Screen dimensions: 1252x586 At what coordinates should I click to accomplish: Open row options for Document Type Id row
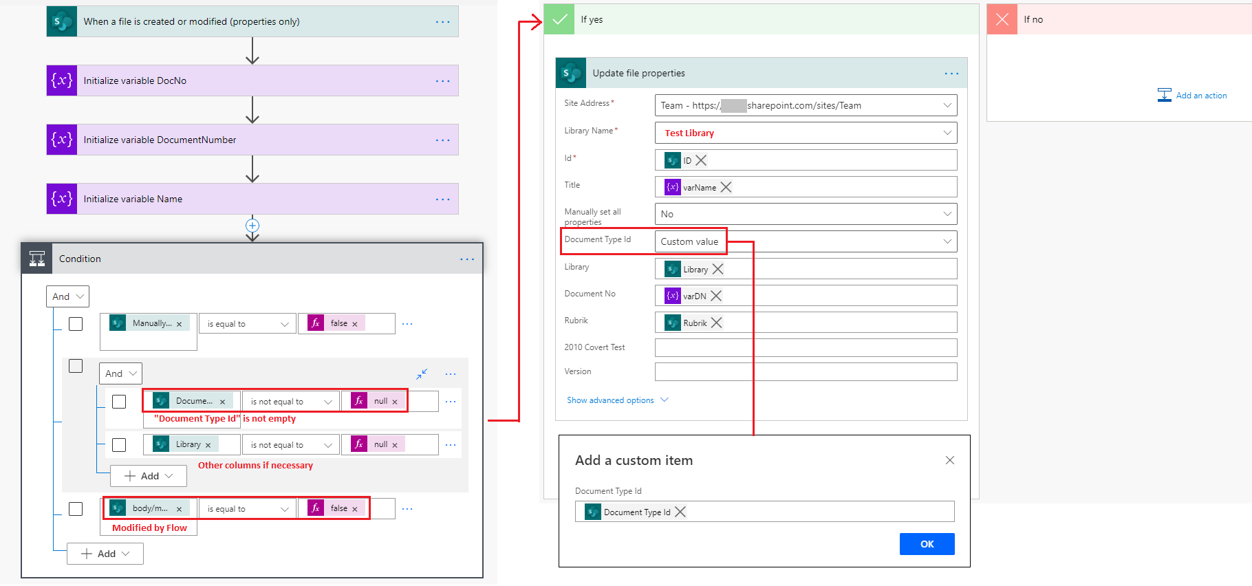click(x=451, y=402)
